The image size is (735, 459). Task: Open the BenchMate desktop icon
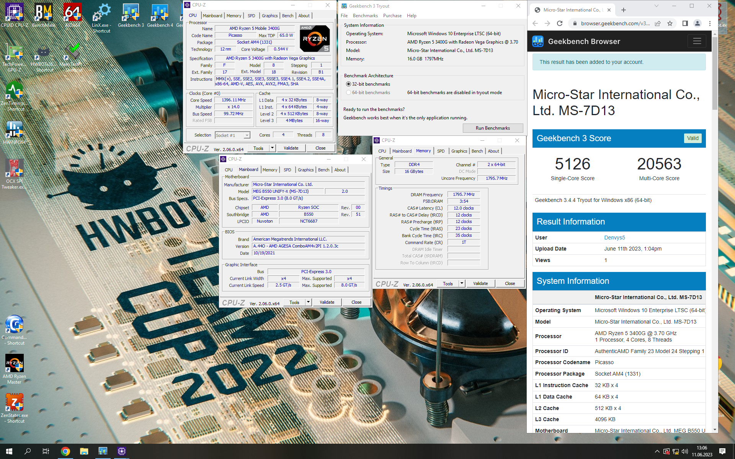tap(44, 15)
